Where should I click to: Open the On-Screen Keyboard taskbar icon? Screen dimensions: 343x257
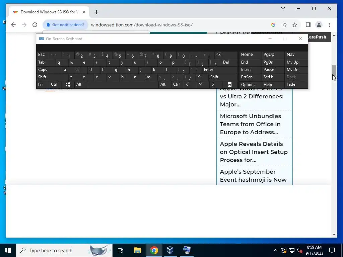pyautogui.click(x=187, y=250)
